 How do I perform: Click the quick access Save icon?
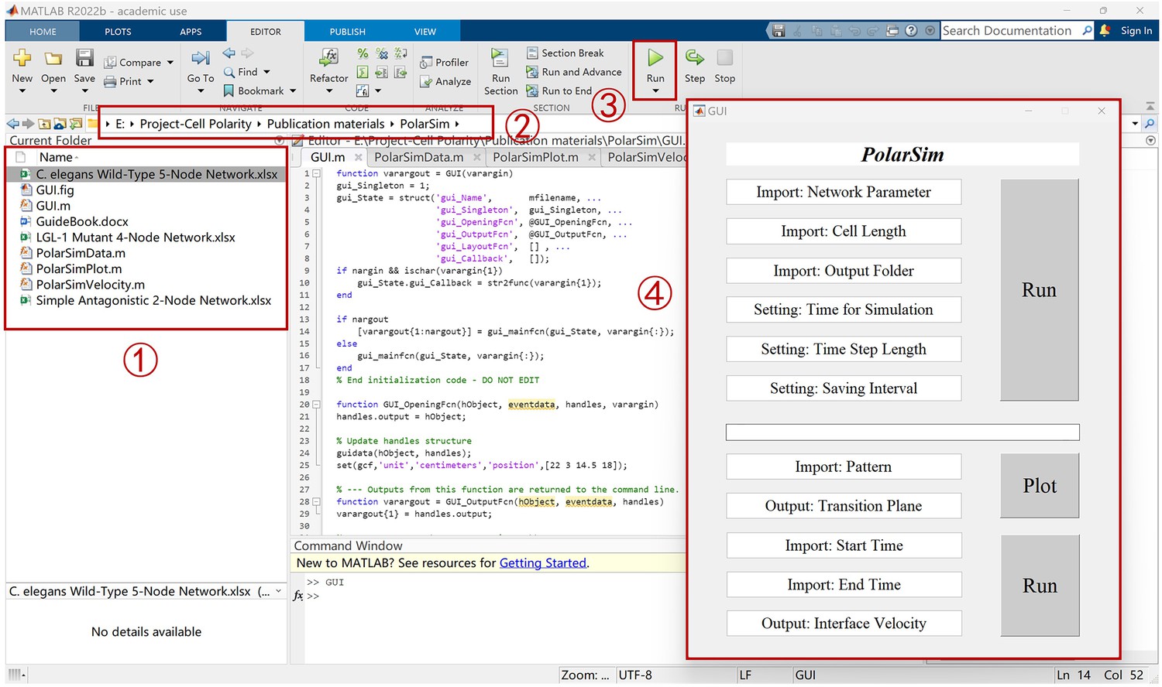point(779,31)
